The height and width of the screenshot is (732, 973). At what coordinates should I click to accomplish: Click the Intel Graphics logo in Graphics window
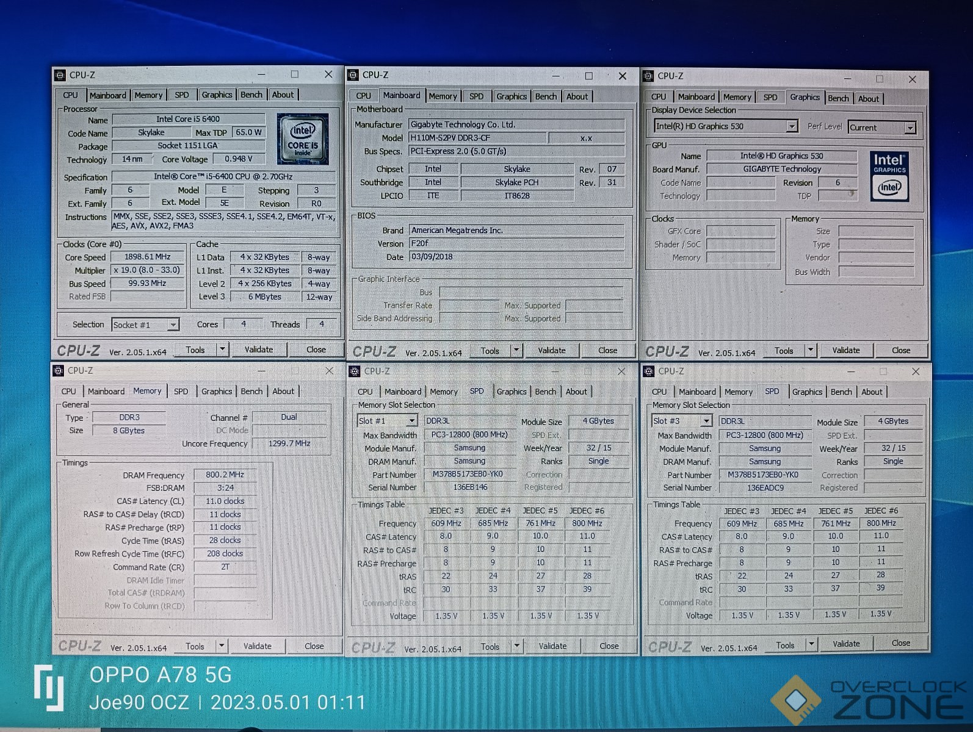(889, 176)
